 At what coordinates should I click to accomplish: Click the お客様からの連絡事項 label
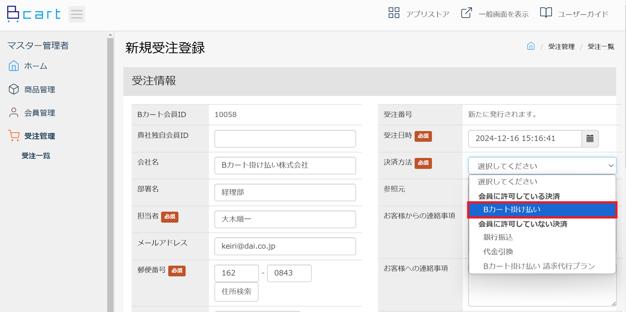click(419, 216)
